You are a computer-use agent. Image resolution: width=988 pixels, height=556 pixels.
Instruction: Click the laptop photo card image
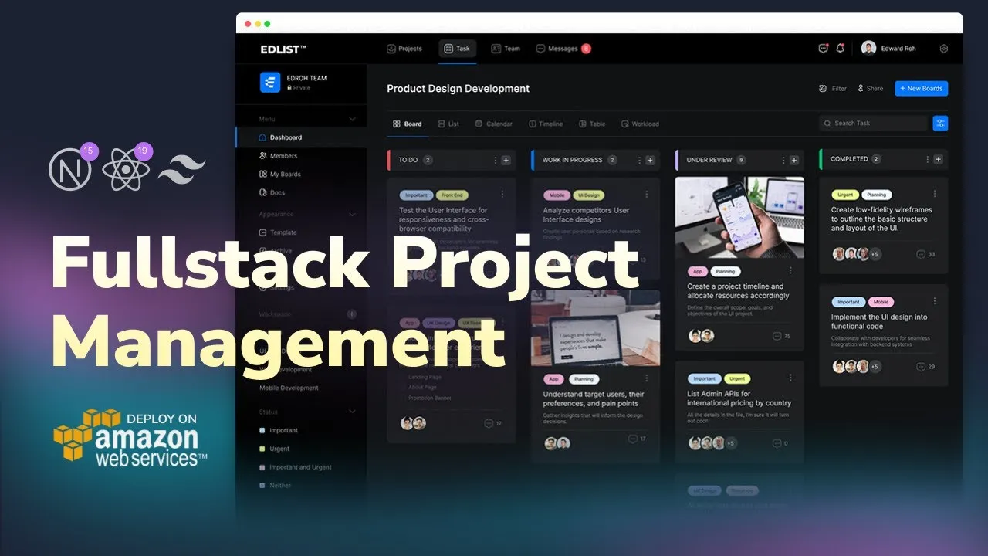[x=595, y=327]
